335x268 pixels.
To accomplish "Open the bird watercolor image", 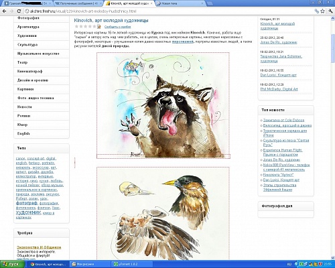I will coord(163,213).
